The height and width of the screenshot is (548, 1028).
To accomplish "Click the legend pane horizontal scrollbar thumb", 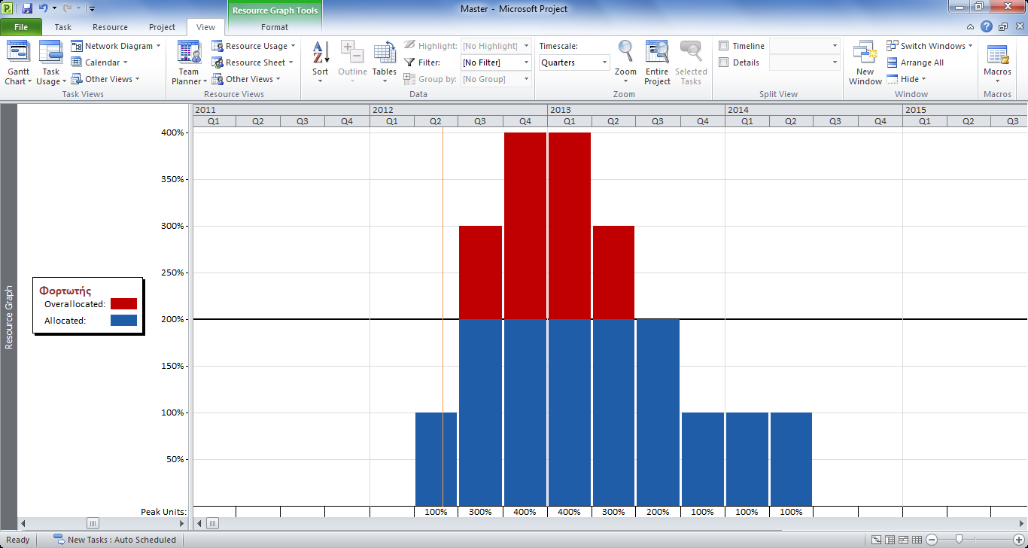I will pyautogui.click(x=93, y=523).
